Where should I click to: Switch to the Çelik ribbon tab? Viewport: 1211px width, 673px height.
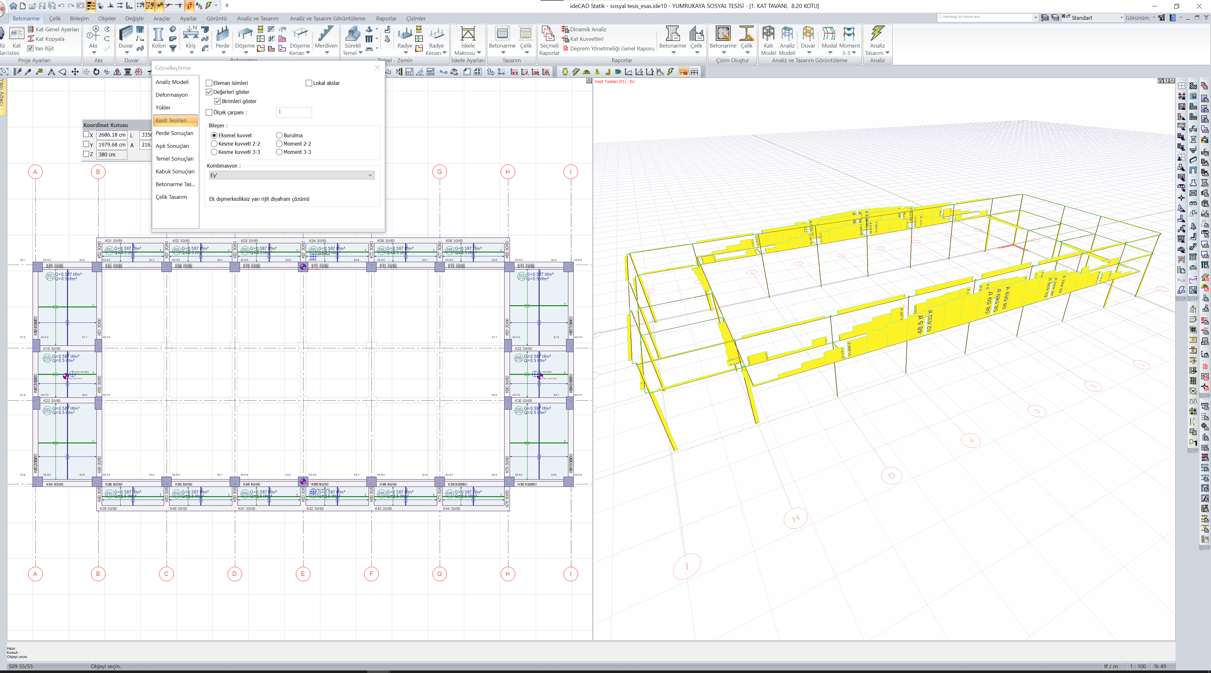pos(55,18)
